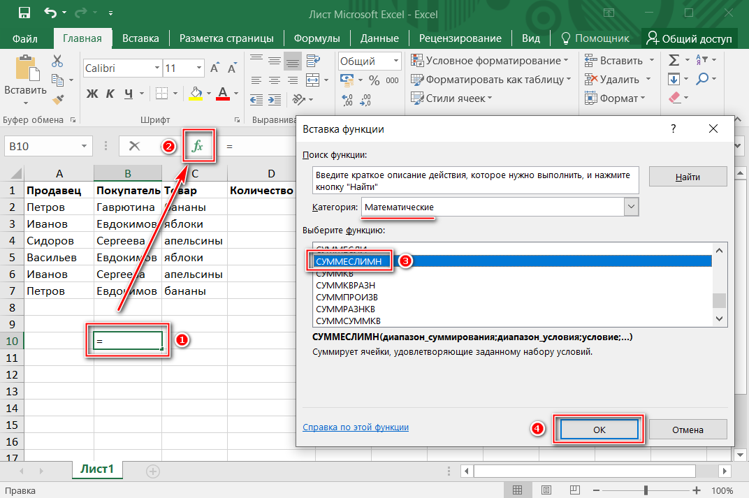Click the function search description field
749x498 pixels.
[475, 180]
